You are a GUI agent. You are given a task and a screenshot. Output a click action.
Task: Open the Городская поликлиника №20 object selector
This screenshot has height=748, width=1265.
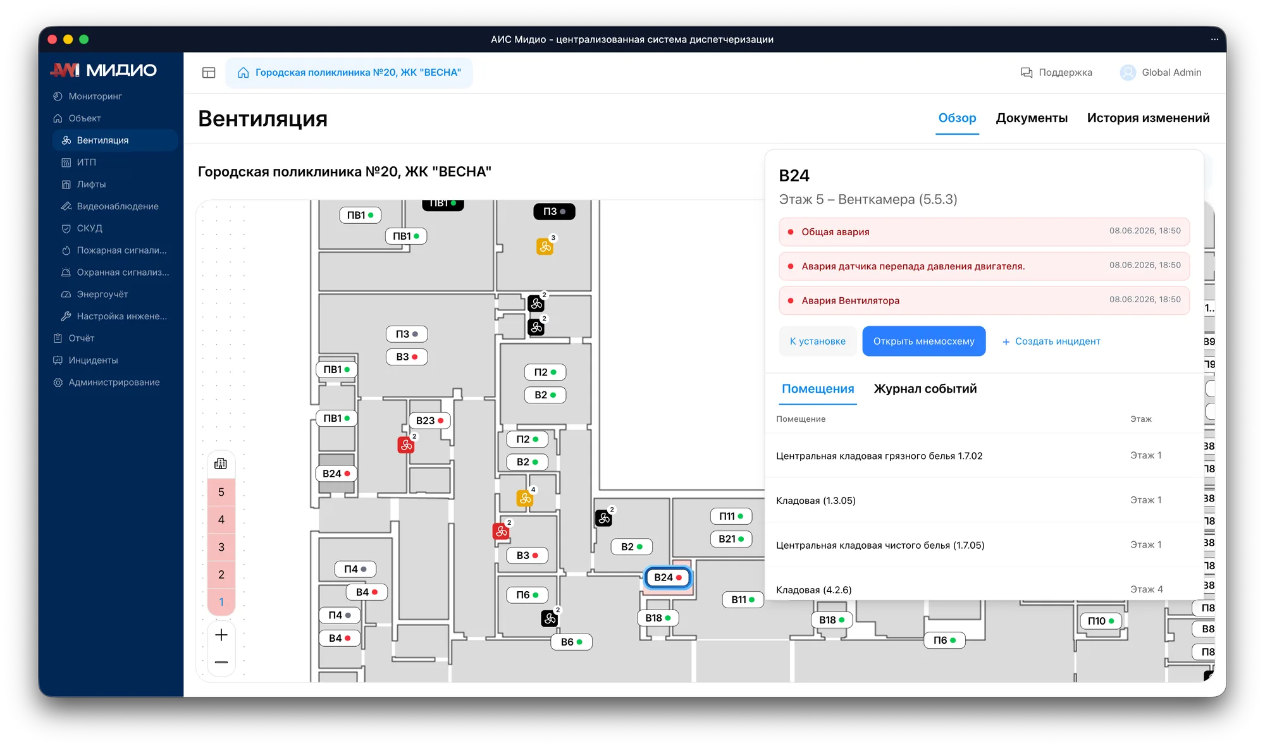tap(350, 73)
